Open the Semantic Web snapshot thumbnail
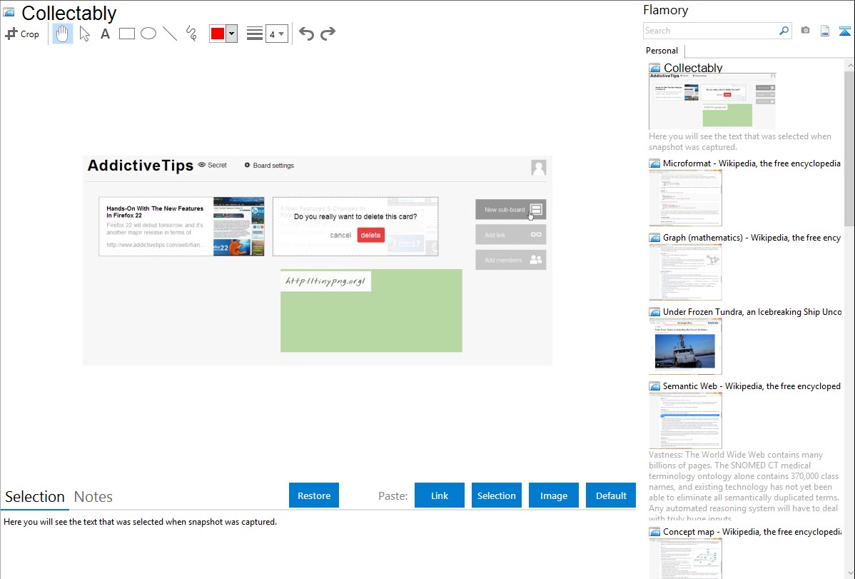855x579 pixels. [x=685, y=421]
